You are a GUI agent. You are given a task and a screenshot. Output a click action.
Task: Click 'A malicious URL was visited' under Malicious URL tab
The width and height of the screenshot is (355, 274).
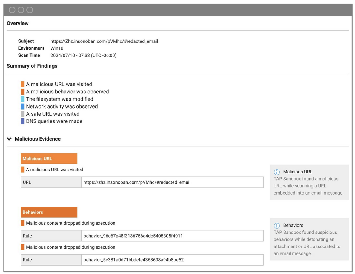click(55, 170)
